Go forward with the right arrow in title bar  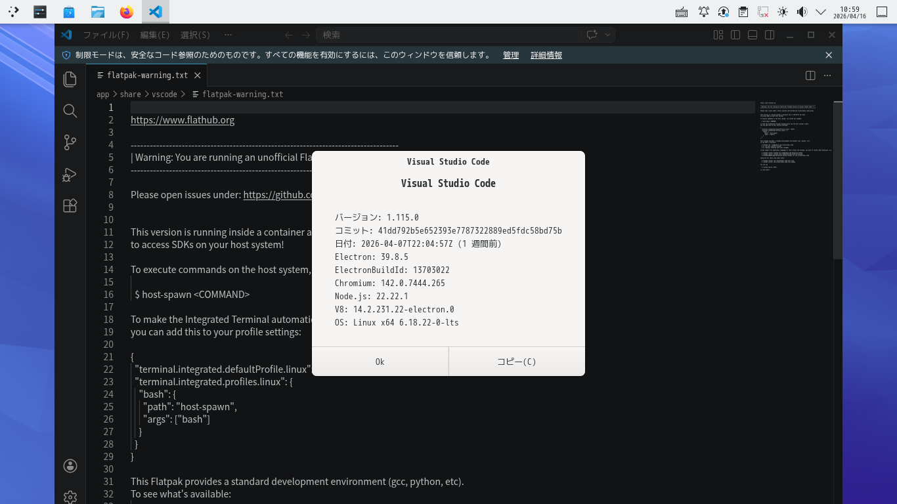tap(306, 35)
